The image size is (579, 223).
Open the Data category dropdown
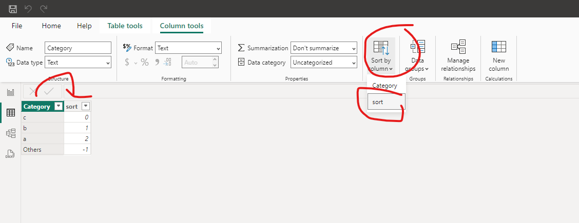pyautogui.click(x=324, y=63)
